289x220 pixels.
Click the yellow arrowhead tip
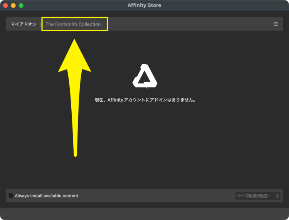coord(74,39)
